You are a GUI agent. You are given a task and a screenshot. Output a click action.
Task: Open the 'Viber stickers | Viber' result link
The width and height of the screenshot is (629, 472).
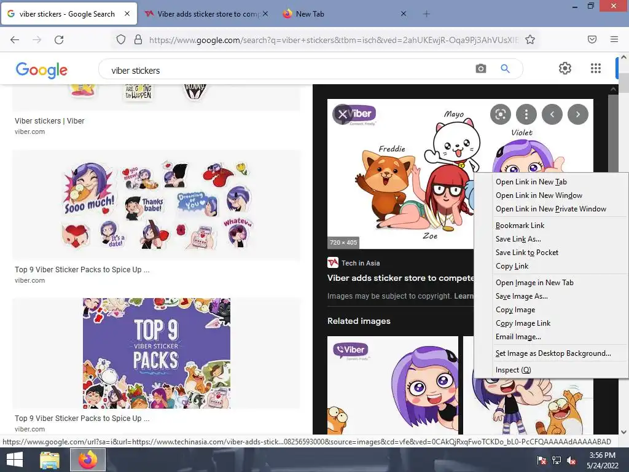point(49,121)
